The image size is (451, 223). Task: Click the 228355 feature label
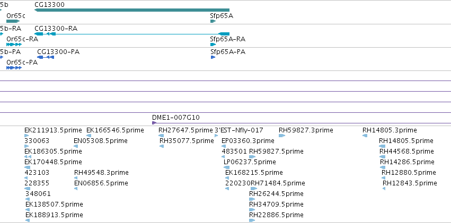[37, 183]
